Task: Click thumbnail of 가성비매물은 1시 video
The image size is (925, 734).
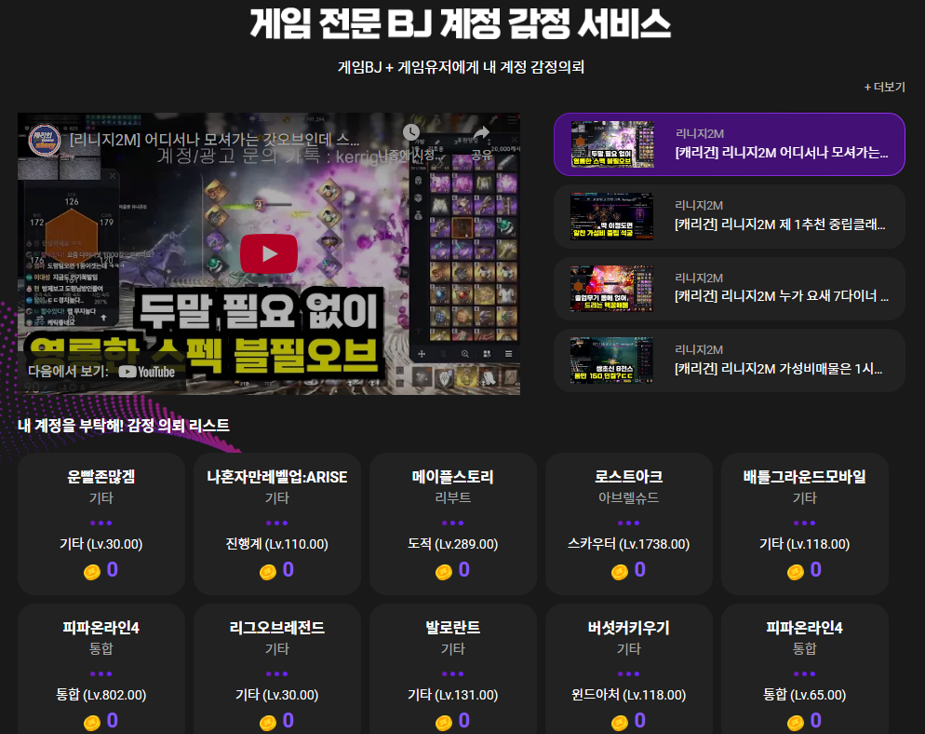Action: pos(611,360)
